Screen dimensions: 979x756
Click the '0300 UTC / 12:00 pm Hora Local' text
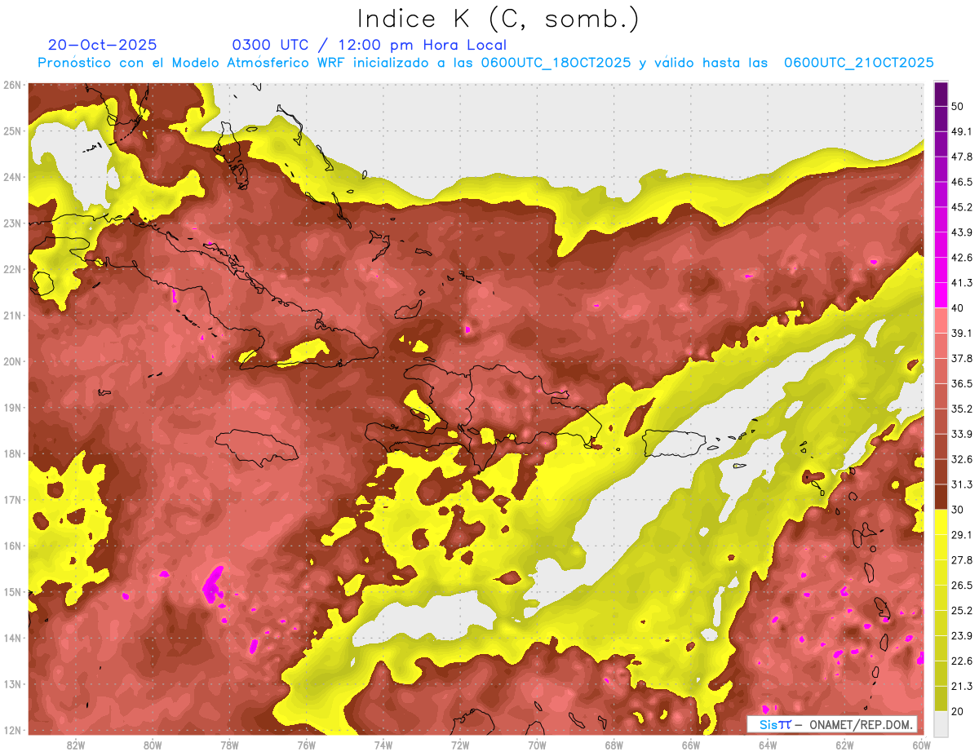coord(370,45)
